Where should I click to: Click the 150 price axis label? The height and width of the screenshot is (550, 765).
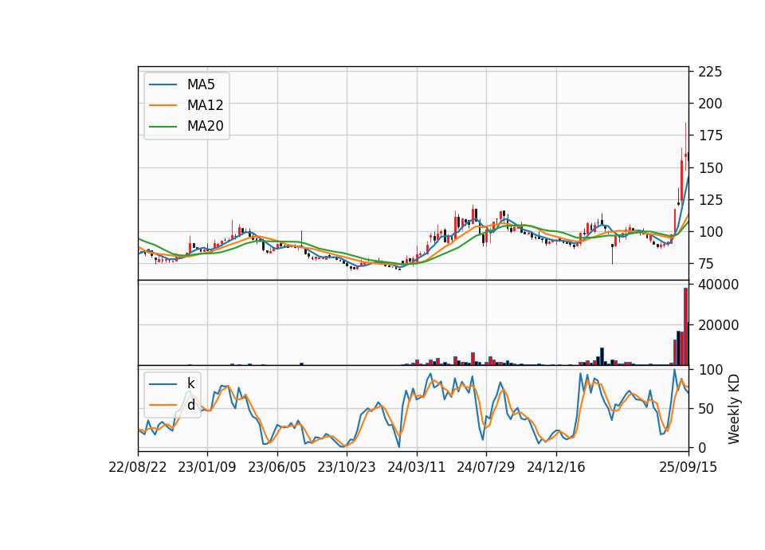pyautogui.click(x=710, y=168)
